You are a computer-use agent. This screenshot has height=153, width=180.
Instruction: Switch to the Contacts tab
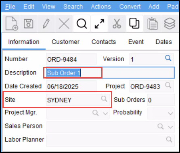point(104,42)
